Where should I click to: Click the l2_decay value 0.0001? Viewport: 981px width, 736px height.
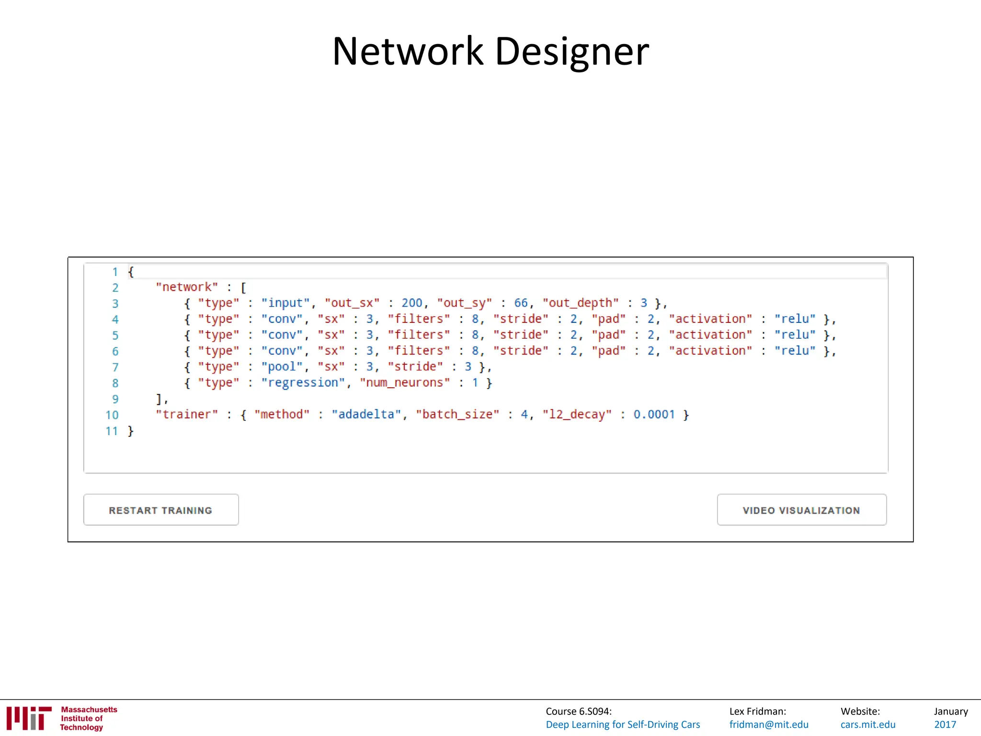(x=654, y=414)
